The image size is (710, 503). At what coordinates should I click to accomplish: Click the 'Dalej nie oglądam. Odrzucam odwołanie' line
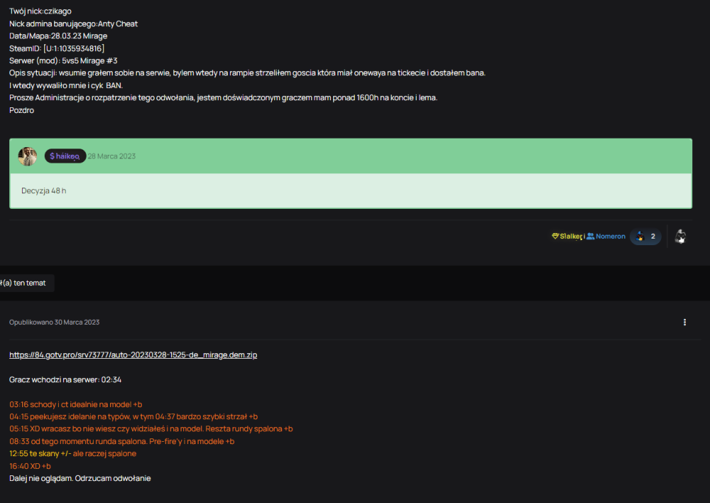(80, 479)
